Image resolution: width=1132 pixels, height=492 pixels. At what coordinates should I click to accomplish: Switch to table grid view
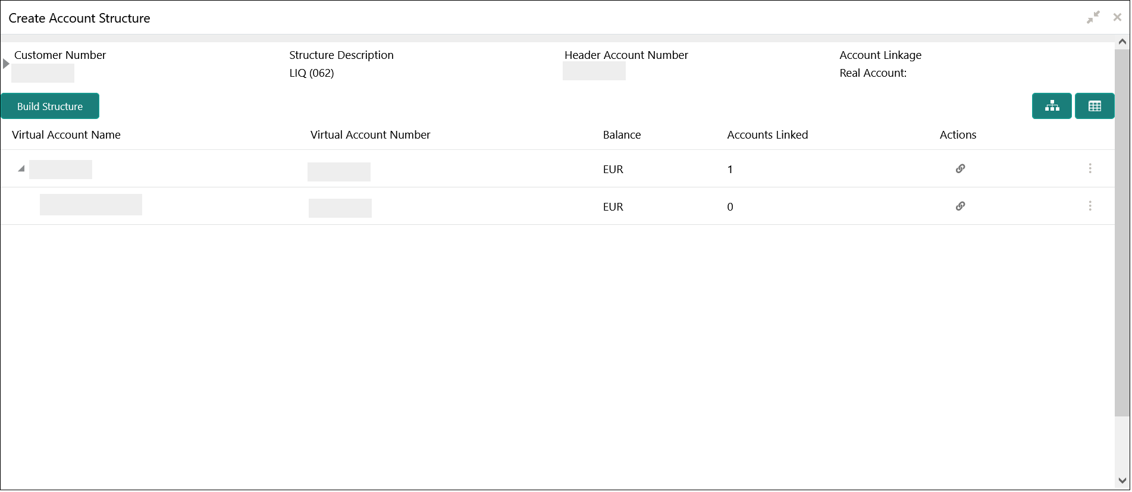click(1094, 106)
